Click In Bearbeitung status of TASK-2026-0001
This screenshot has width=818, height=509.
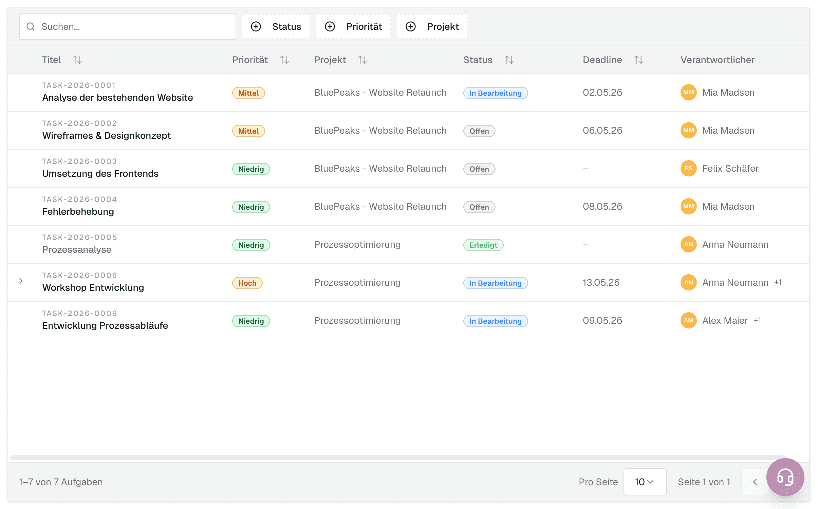tap(495, 93)
